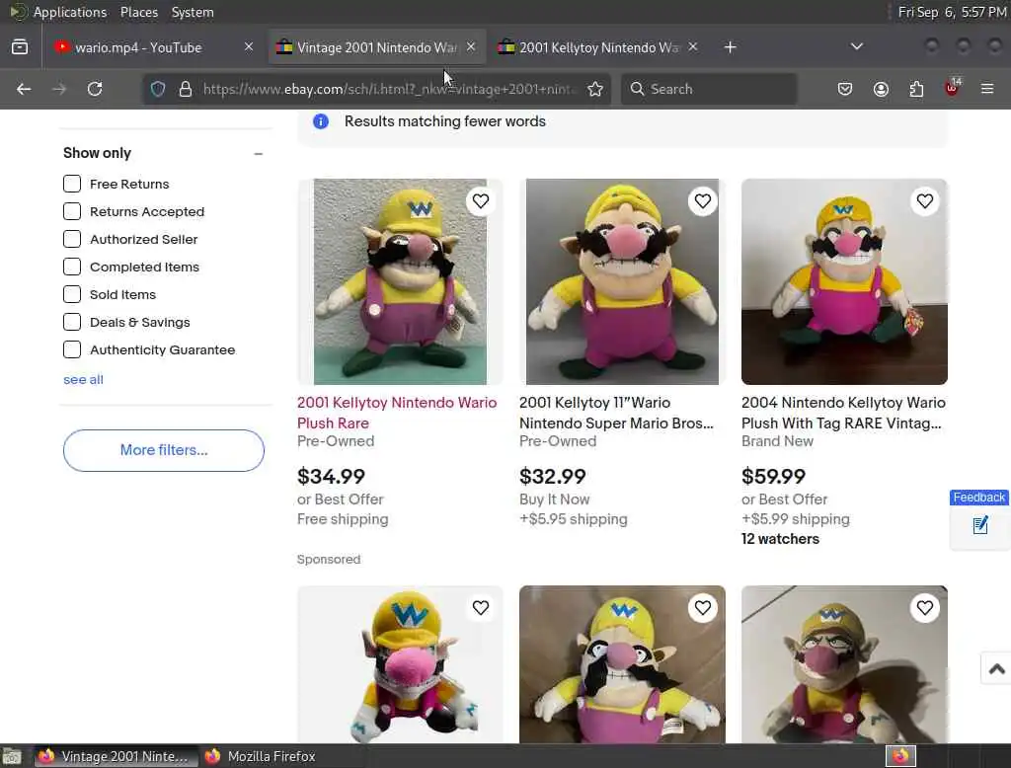The image size is (1011, 768).
Task: Watchlist heart on bottom-right Wario listing
Action: point(924,607)
